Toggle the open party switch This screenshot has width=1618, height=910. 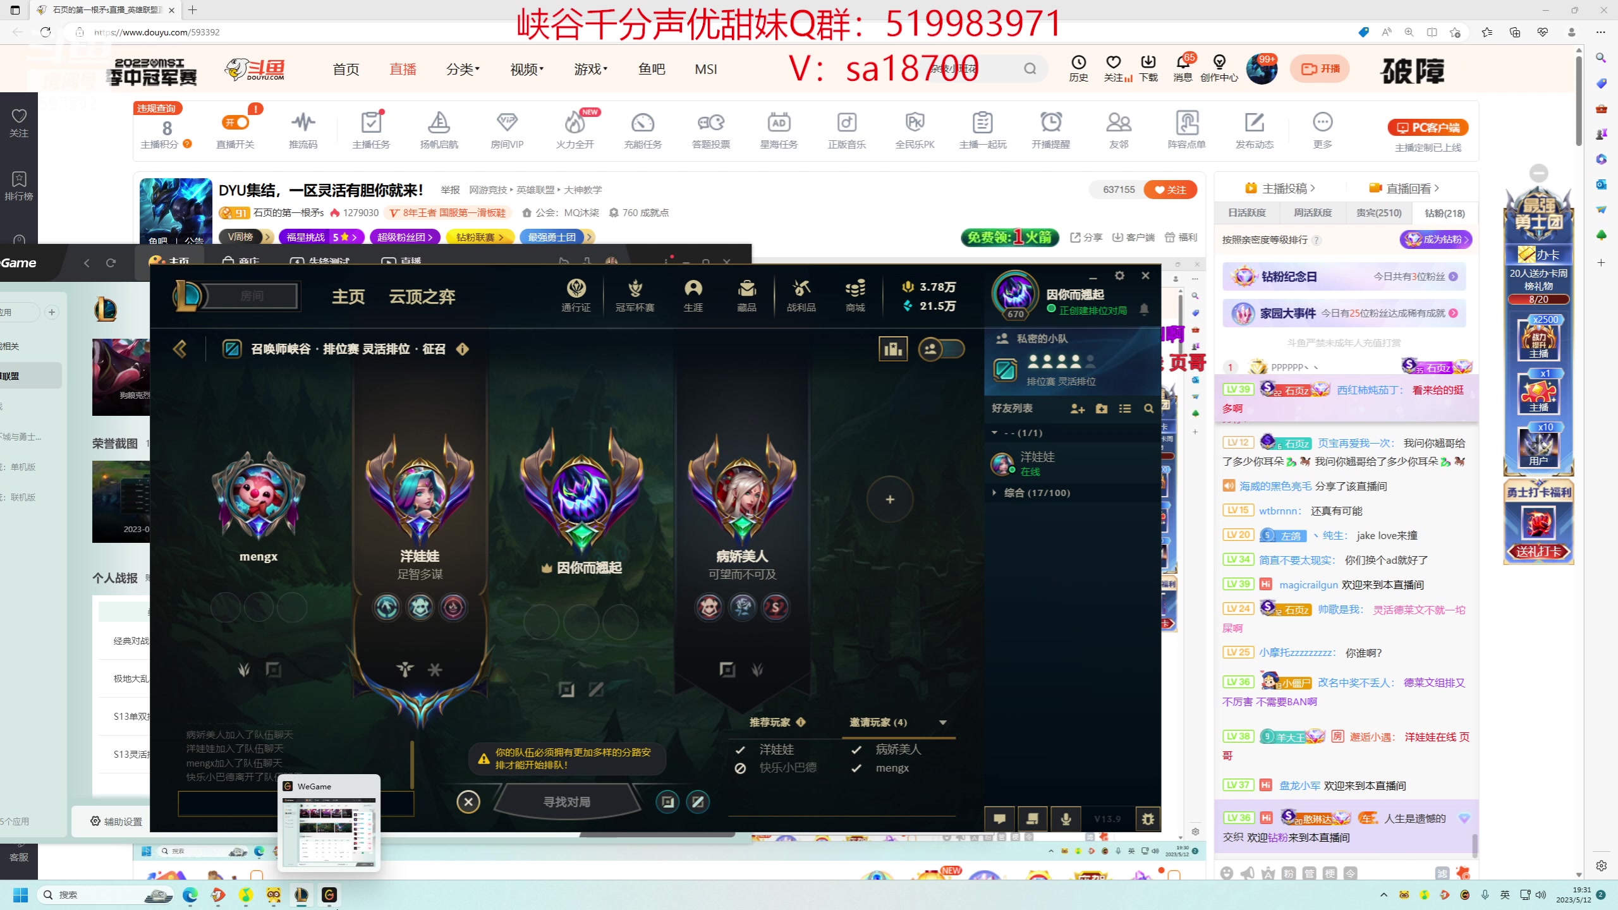click(x=942, y=349)
